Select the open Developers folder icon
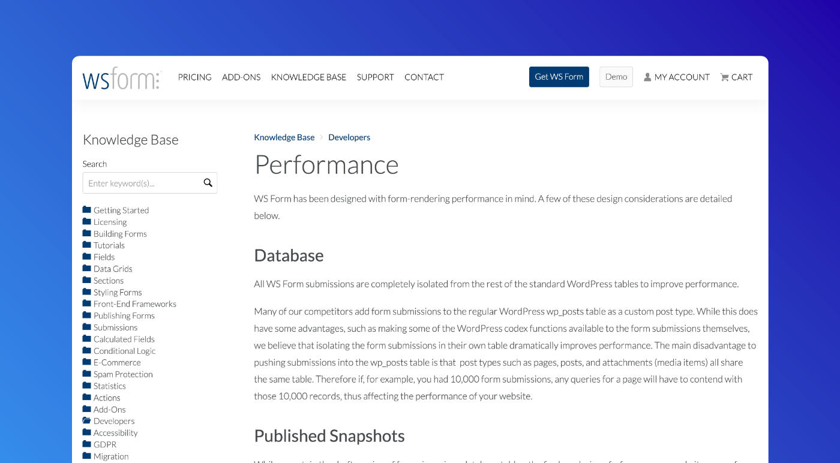840x463 pixels. click(88, 420)
